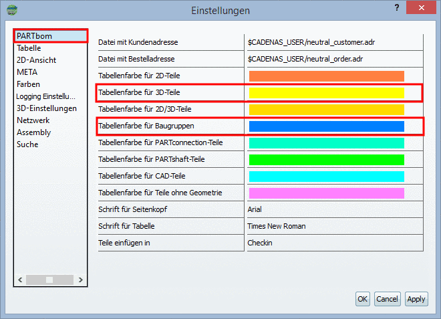Click the label Datei mit Kundenadresse

pos(138,42)
